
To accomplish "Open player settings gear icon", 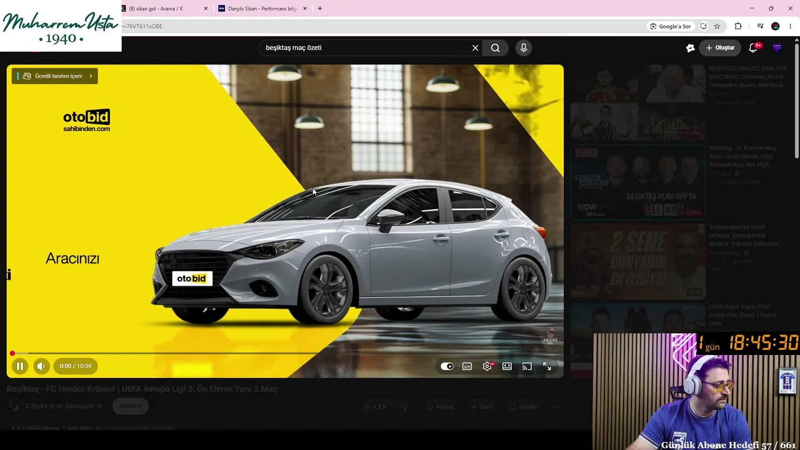I will (x=487, y=366).
